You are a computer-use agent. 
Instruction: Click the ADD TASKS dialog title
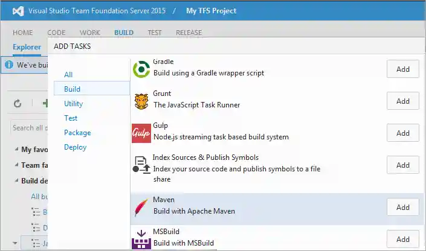(73, 46)
